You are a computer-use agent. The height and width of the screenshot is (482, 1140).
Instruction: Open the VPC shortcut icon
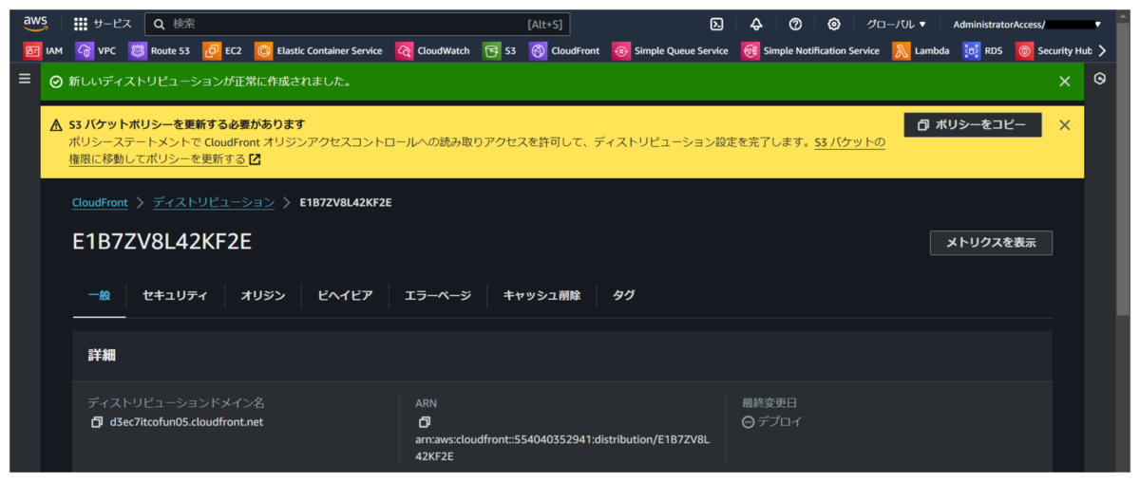coord(85,51)
